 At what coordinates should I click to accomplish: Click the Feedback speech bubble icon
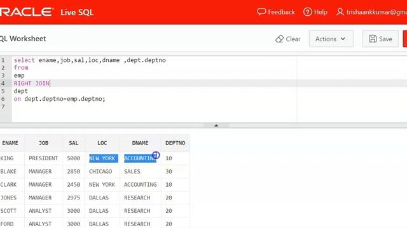tap(261, 12)
